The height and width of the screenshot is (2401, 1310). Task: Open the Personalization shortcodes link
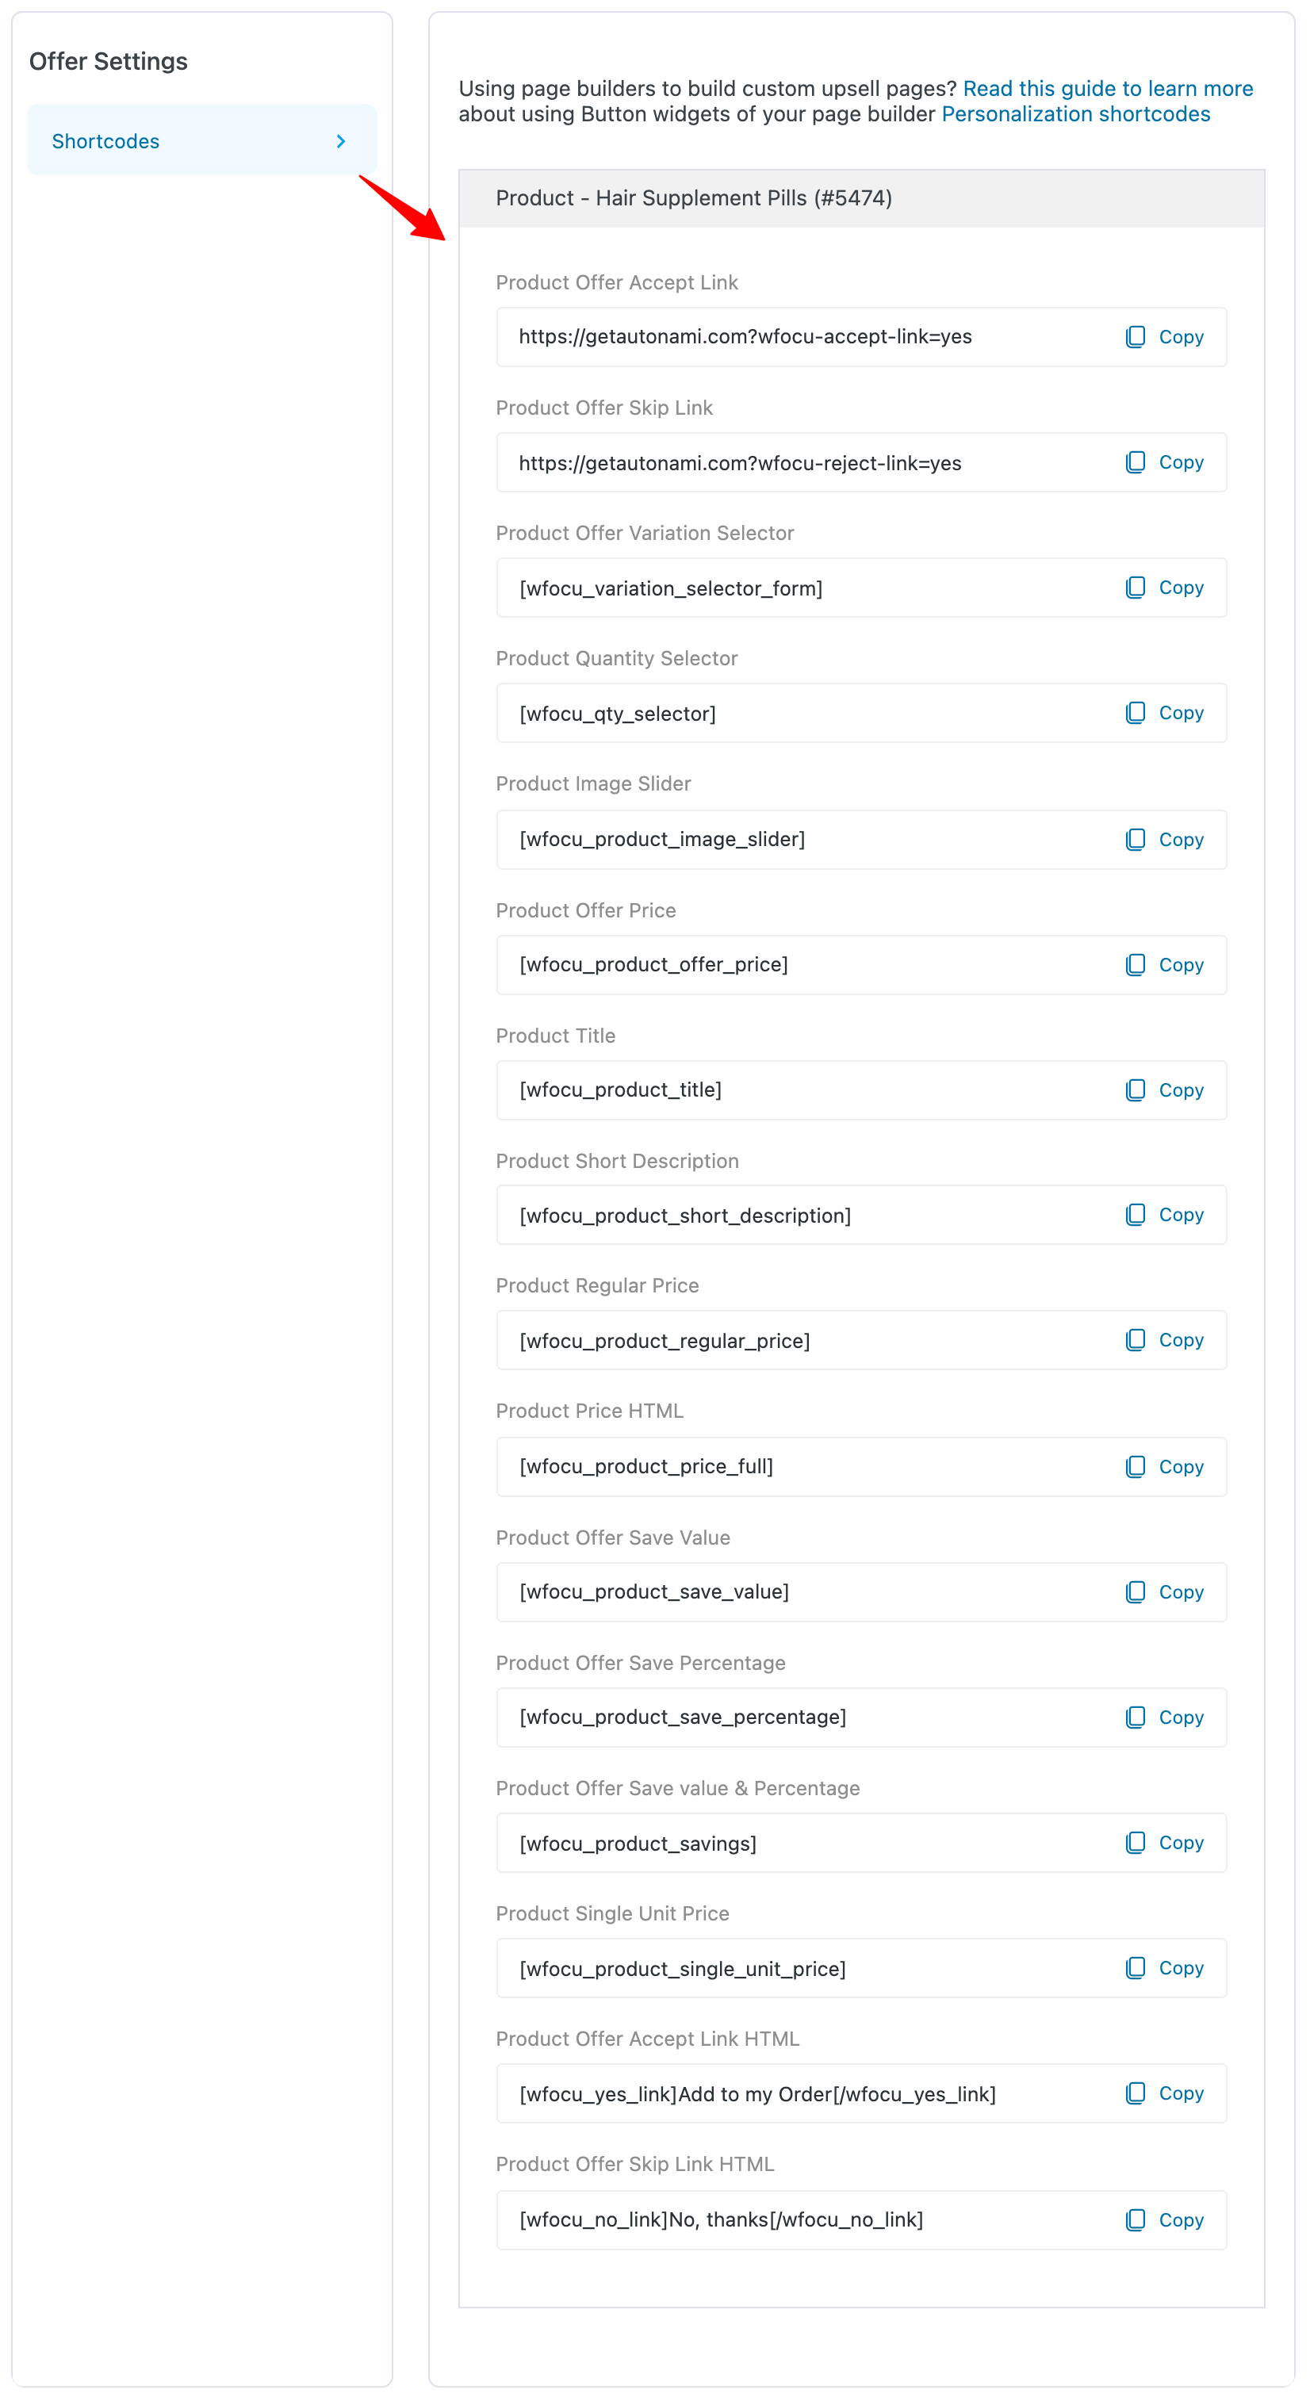click(1075, 113)
